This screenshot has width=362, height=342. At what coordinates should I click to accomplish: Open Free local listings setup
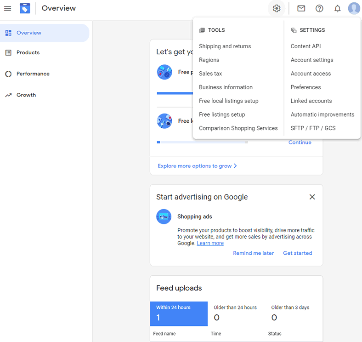(229, 101)
